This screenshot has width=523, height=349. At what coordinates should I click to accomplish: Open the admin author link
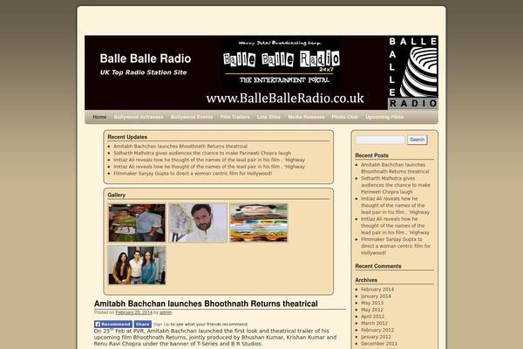(166, 312)
